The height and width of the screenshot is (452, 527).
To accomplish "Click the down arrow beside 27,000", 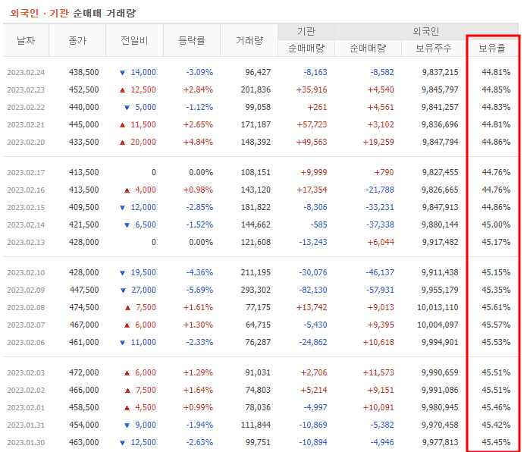I will pos(123,290).
